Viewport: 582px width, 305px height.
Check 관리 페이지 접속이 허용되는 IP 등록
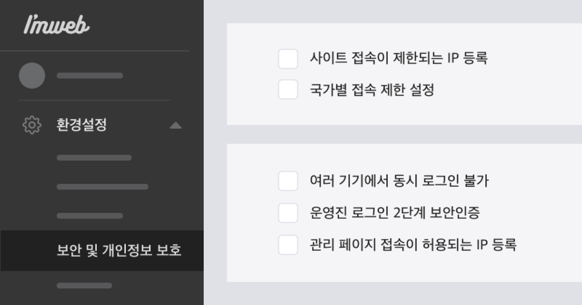click(x=288, y=245)
